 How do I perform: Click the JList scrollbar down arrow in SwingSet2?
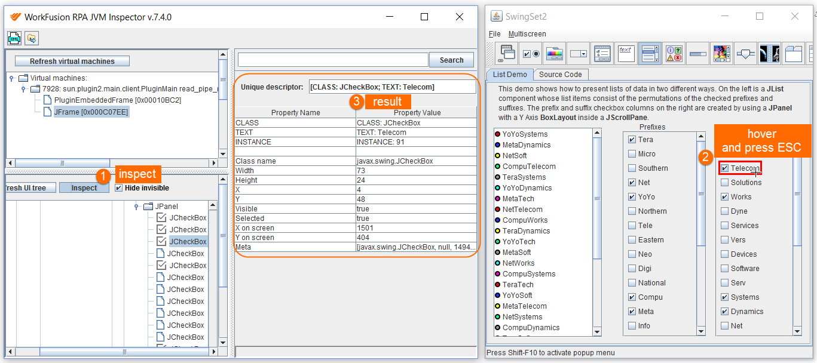point(597,331)
